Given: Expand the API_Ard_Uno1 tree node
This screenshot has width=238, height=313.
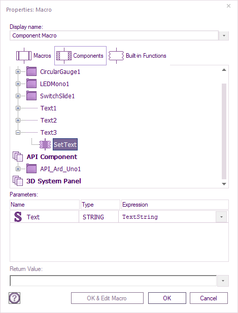Looking at the screenshot, I should (x=18, y=169).
